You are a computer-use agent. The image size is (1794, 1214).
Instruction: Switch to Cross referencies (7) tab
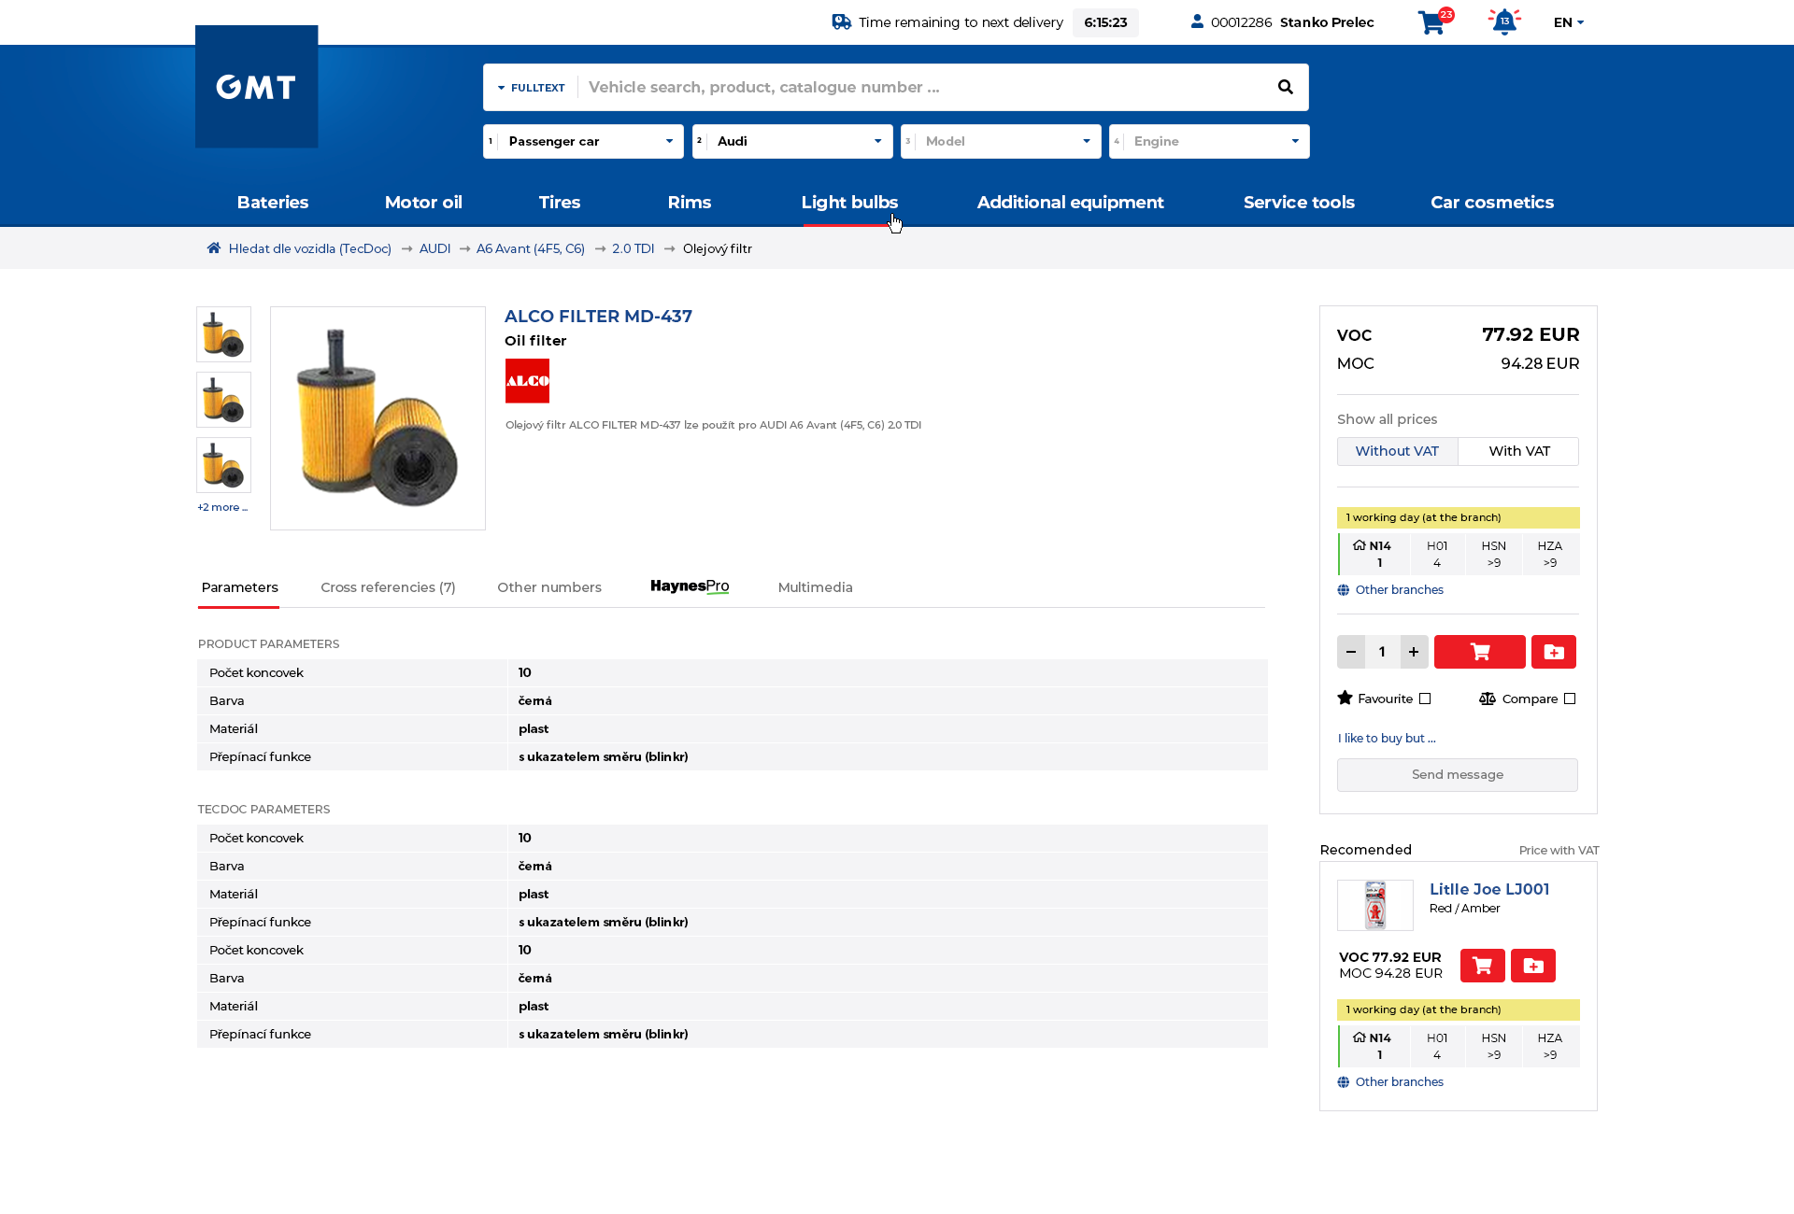point(388,587)
